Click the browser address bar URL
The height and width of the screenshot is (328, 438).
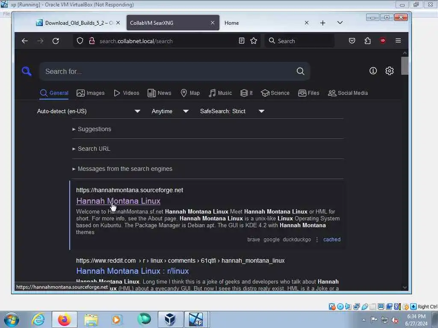pos(136,41)
